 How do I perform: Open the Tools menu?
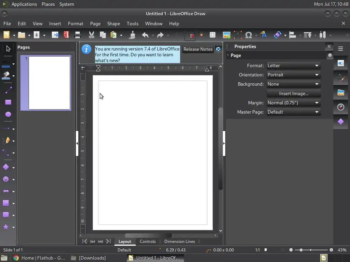132,24
